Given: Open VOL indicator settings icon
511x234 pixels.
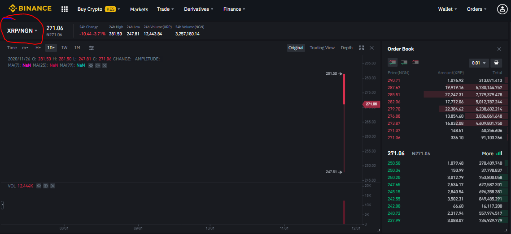Looking at the screenshot, I should point(46,186).
